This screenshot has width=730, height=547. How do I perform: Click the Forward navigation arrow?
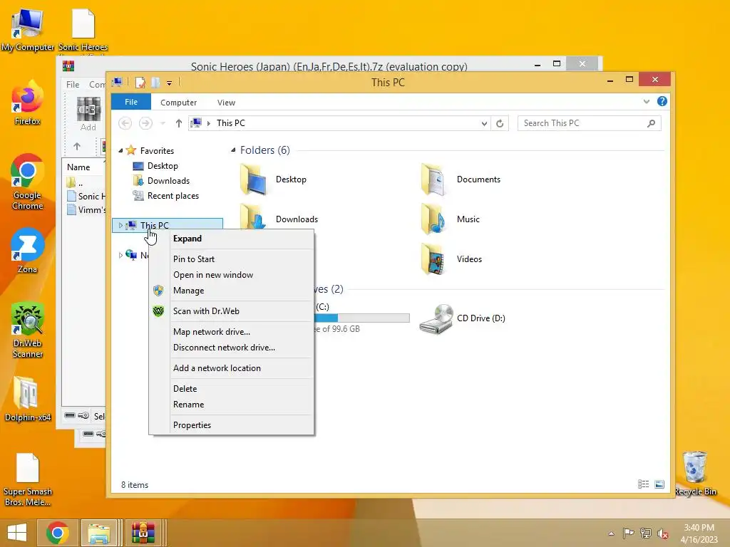[145, 123]
